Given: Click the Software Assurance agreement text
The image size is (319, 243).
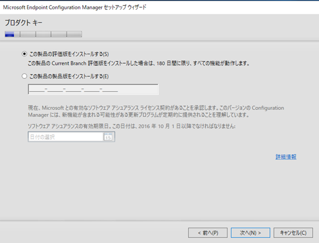Looking at the screenshot, I should [x=156, y=111].
